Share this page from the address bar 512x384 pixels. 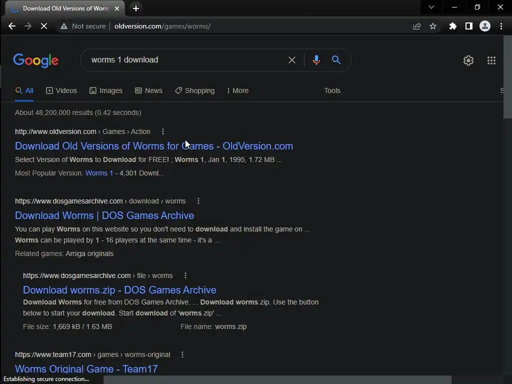(416, 26)
